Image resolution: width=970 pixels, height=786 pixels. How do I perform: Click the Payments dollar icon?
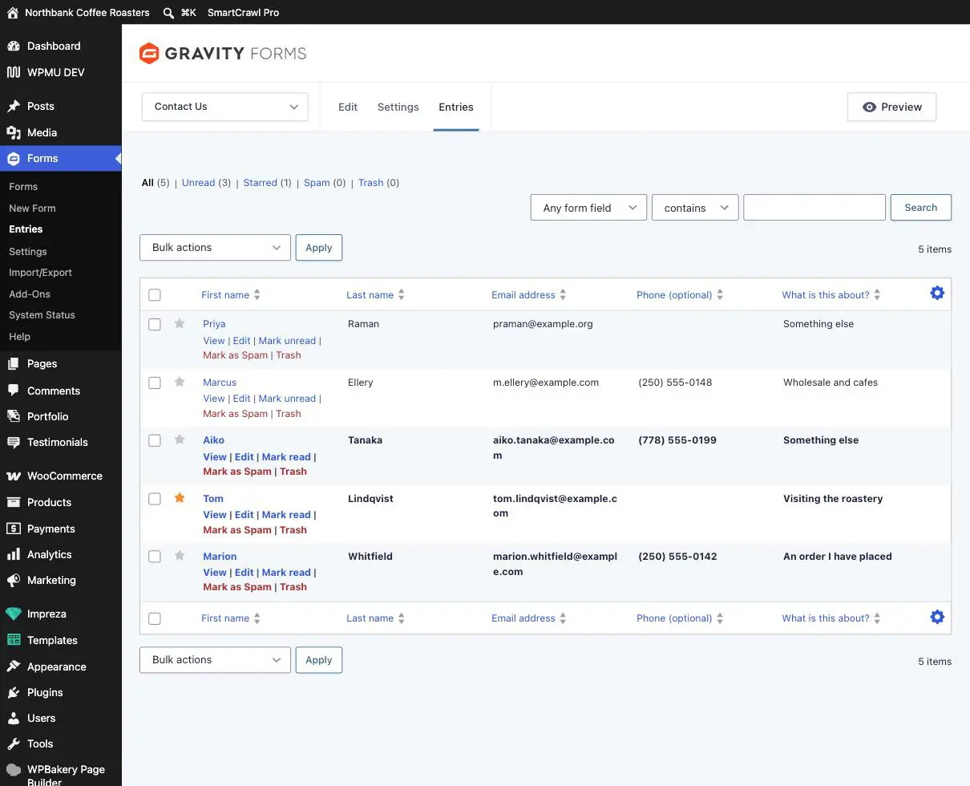(x=14, y=529)
